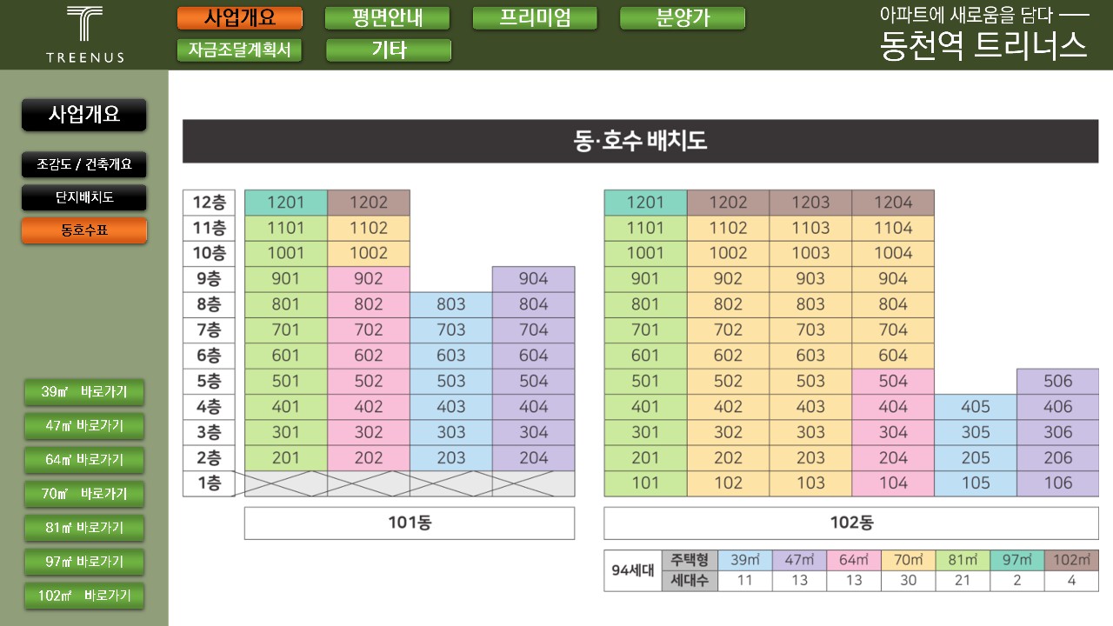Open the 81㎡ 바로가기 shortcut
This screenshot has height=626, width=1113.
point(84,528)
